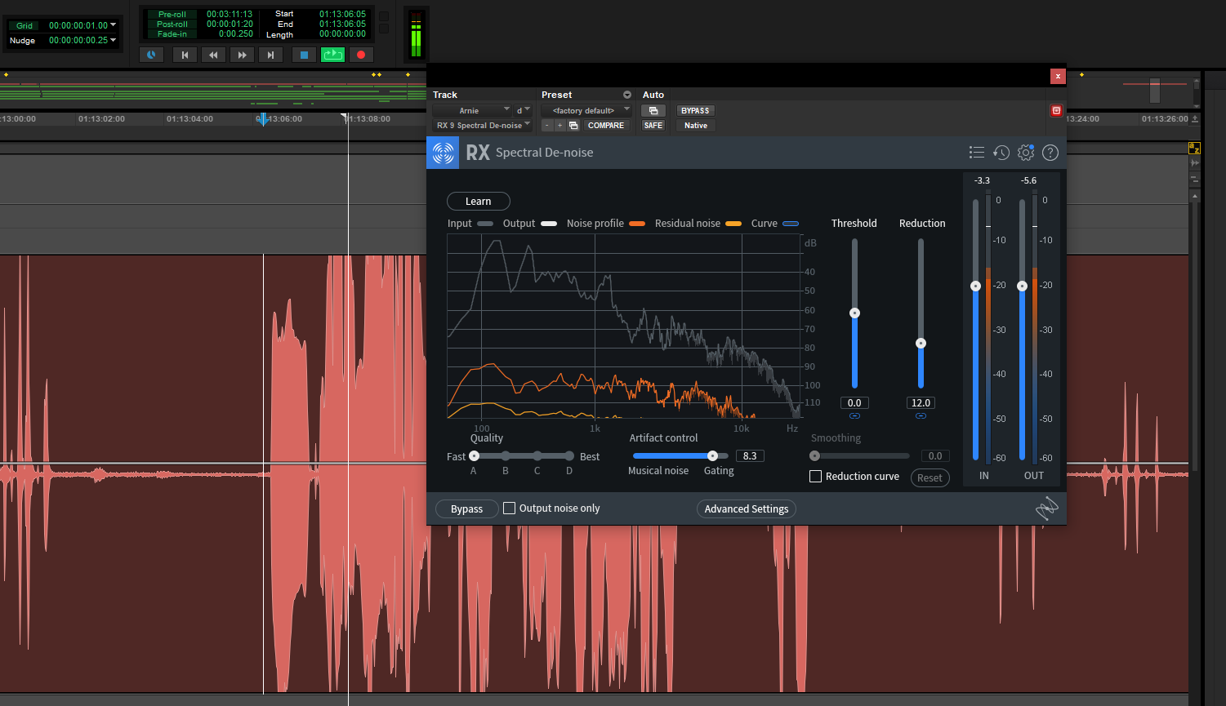
Task: Set Quality to Best option D
Action: (x=569, y=456)
